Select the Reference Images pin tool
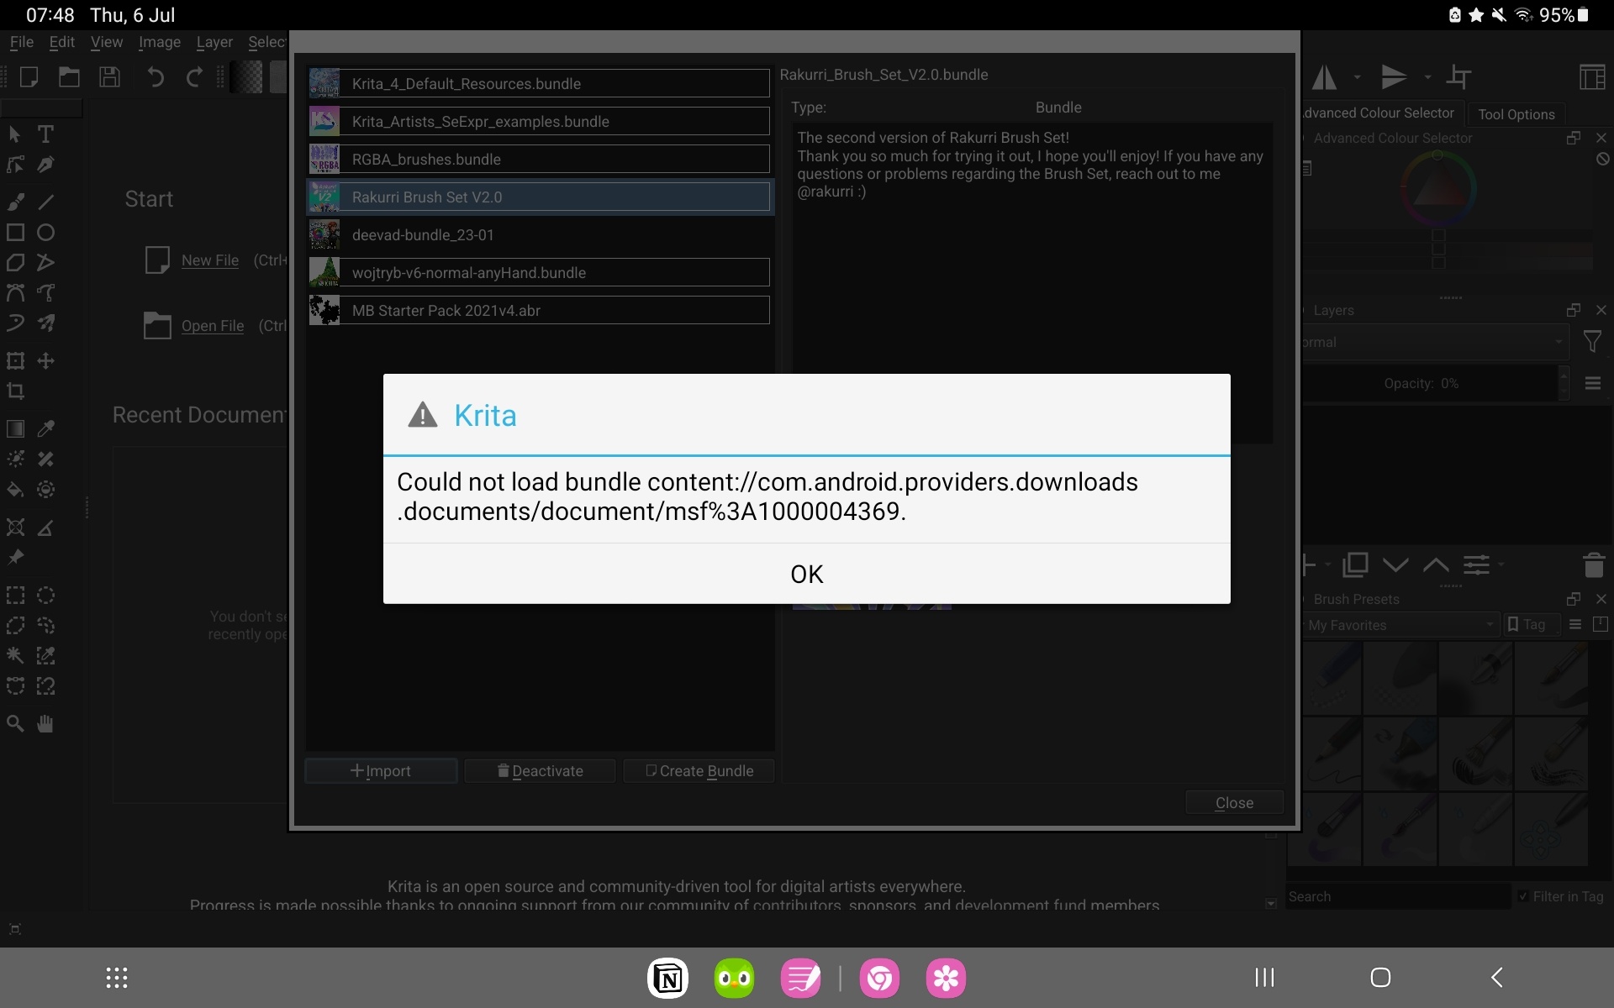The height and width of the screenshot is (1008, 1614). click(x=15, y=558)
